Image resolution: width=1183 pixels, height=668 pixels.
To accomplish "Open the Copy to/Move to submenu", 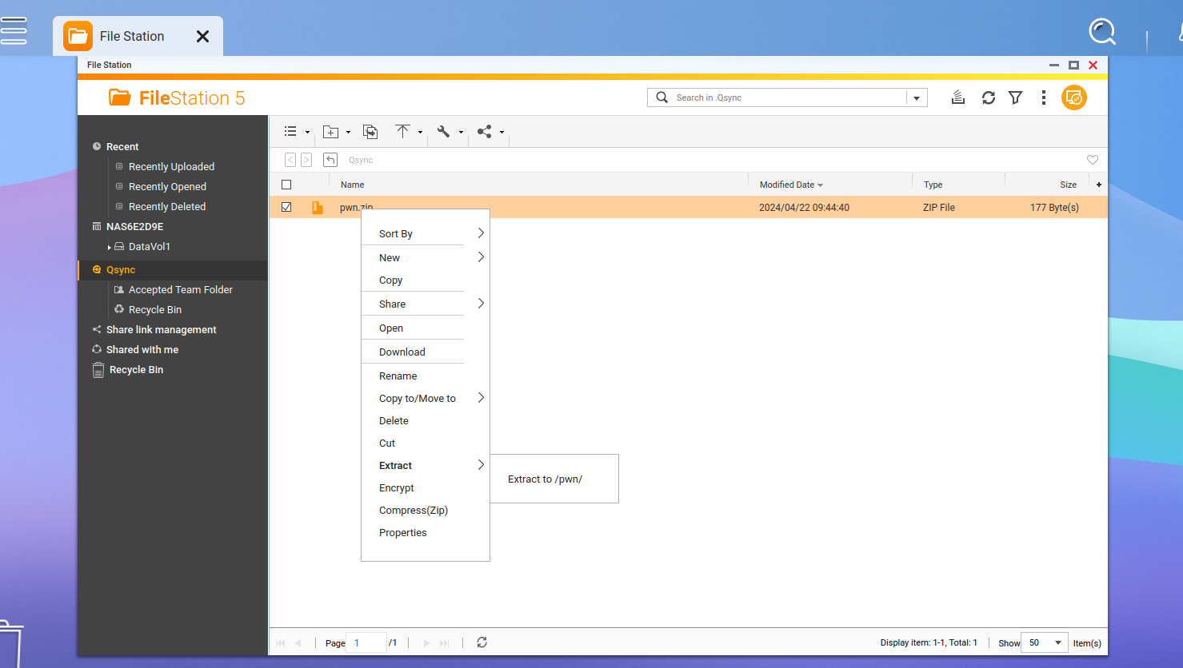I will [x=426, y=398].
